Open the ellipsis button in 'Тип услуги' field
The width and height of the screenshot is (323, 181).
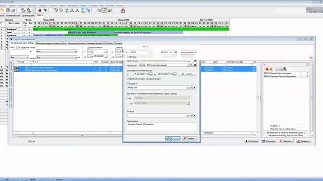[x=187, y=87]
